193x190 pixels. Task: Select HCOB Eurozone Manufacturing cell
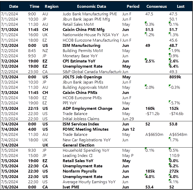[92, 40]
